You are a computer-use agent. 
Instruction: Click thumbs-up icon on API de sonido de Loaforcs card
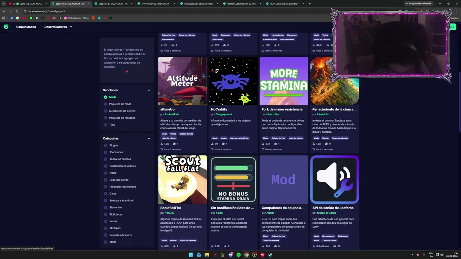pos(335,246)
